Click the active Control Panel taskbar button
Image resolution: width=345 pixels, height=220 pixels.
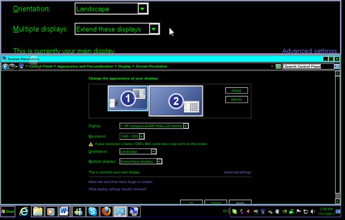(120, 212)
